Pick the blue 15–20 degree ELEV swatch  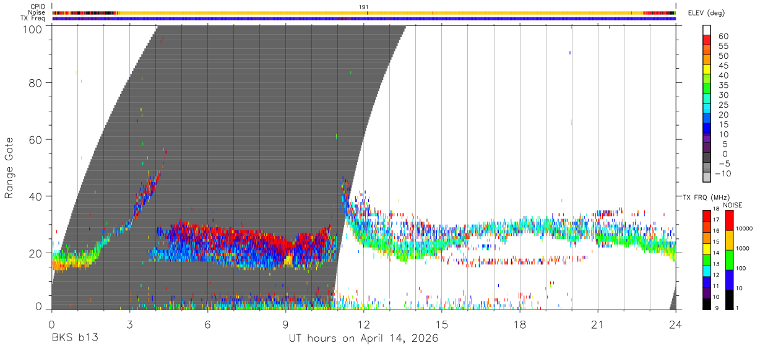point(707,118)
